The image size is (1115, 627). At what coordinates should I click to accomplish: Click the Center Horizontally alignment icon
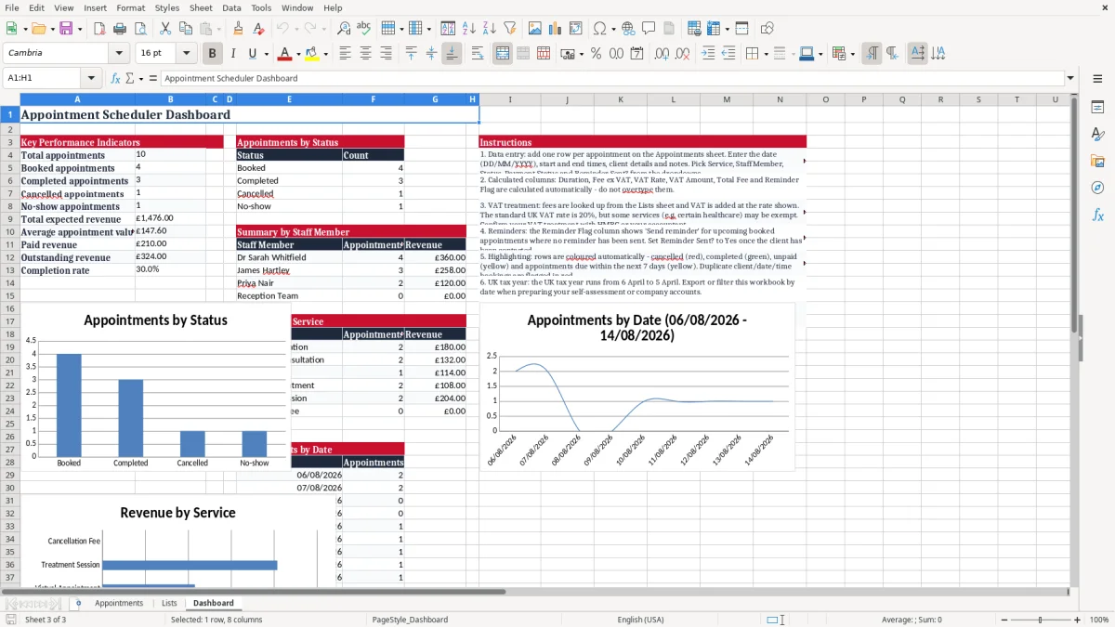tap(365, 54)
